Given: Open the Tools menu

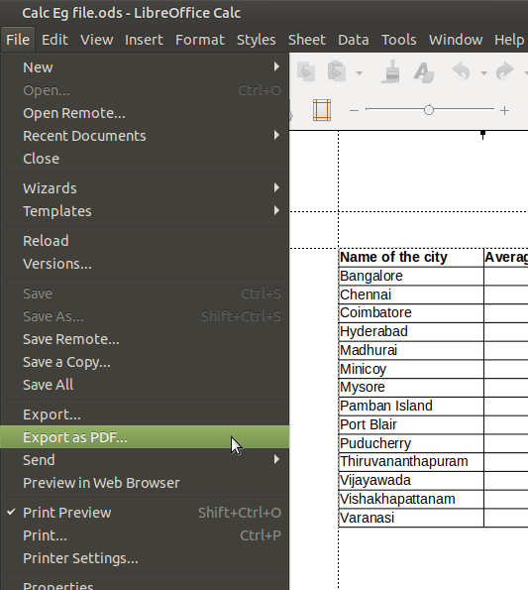Looking at the screenshot, I should [399, 40].
